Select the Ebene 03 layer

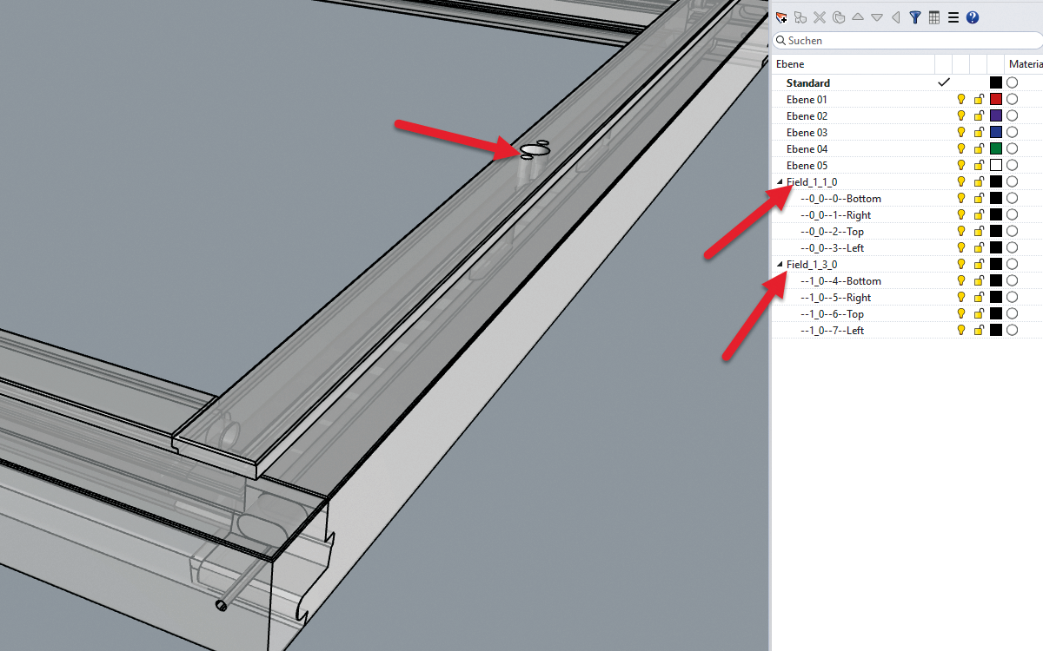point(807,133)
